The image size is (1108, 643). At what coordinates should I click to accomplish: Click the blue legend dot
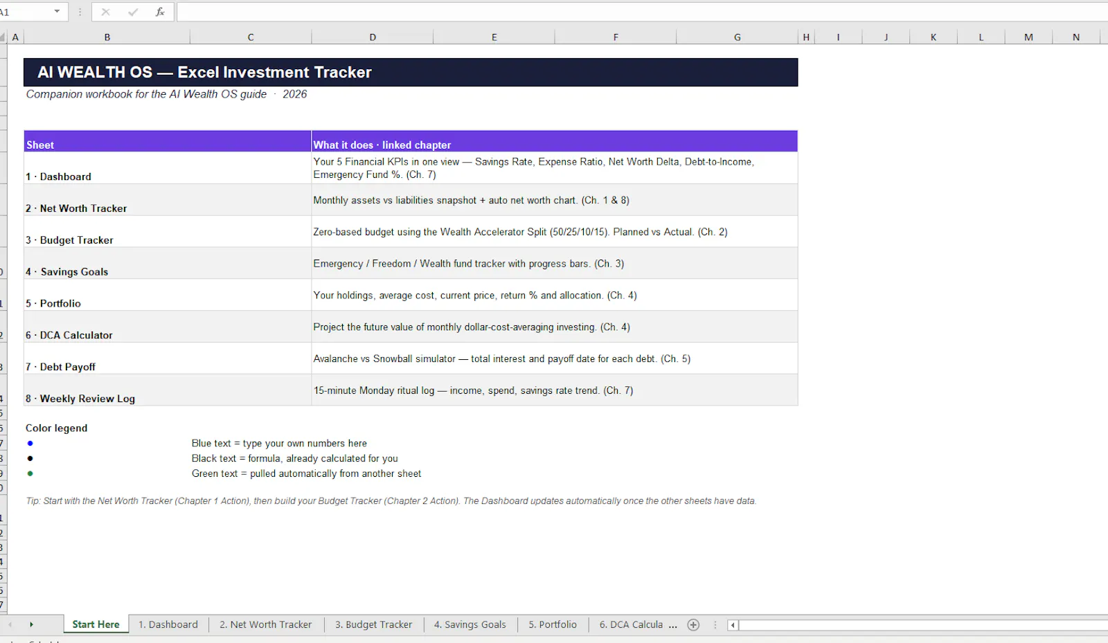point(30,444)
